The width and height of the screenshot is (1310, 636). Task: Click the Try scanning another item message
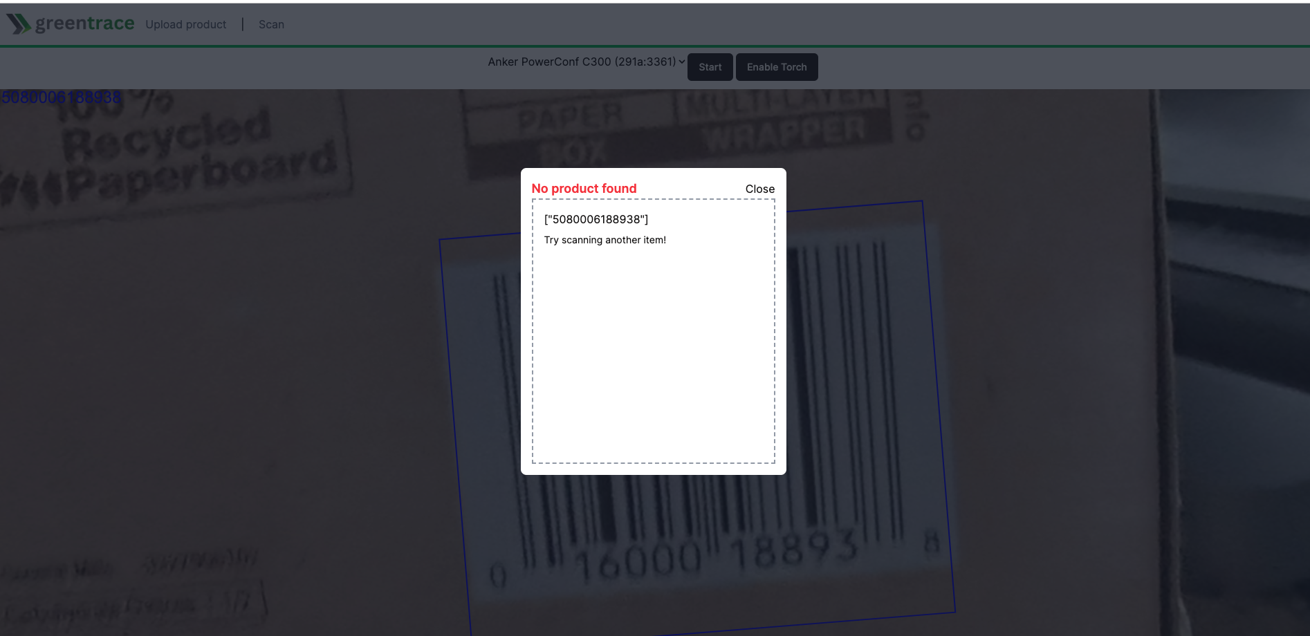point(605,240)
